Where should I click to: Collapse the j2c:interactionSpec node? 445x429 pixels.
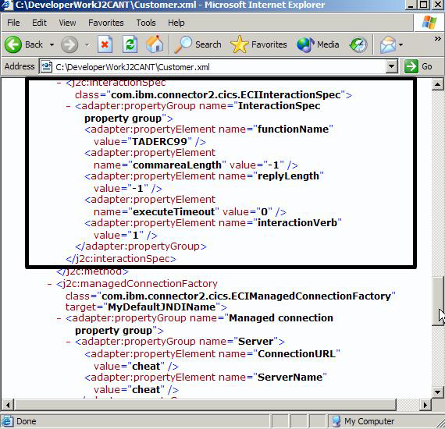pos(59,83)
